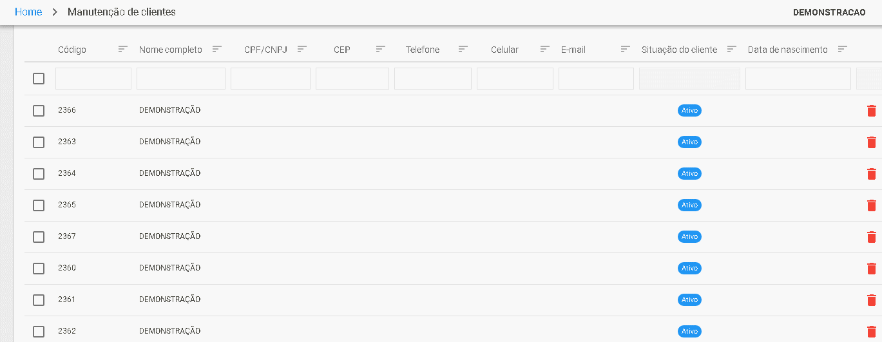Check the box for client 2364
Viewport: 882px width, 342px height.
click(x=39, y=174)
